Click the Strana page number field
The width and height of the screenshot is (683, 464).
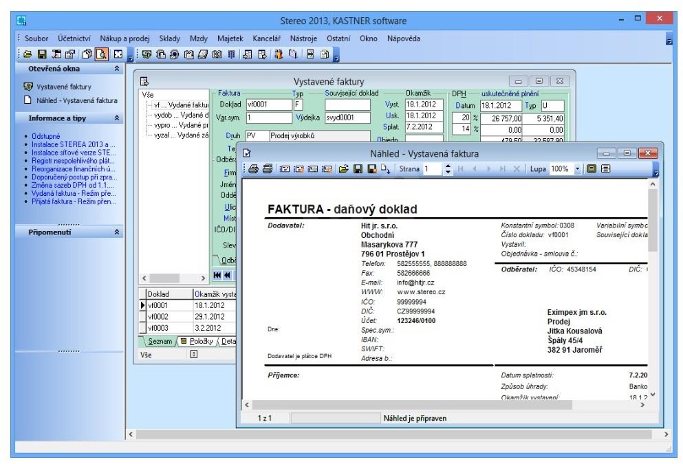(x=433, y=169)
